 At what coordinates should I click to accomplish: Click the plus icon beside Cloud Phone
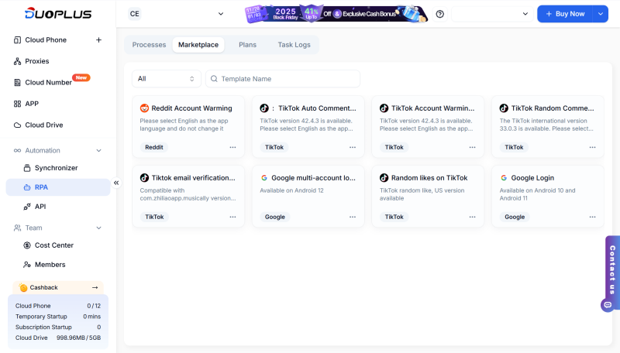[x=98, y=40]
